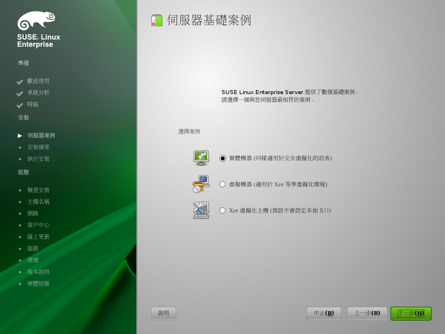This screenshot has width=445, height=334.
Task: Select the Xen 虛擬化主機 radio option
Action: point(222,210)
